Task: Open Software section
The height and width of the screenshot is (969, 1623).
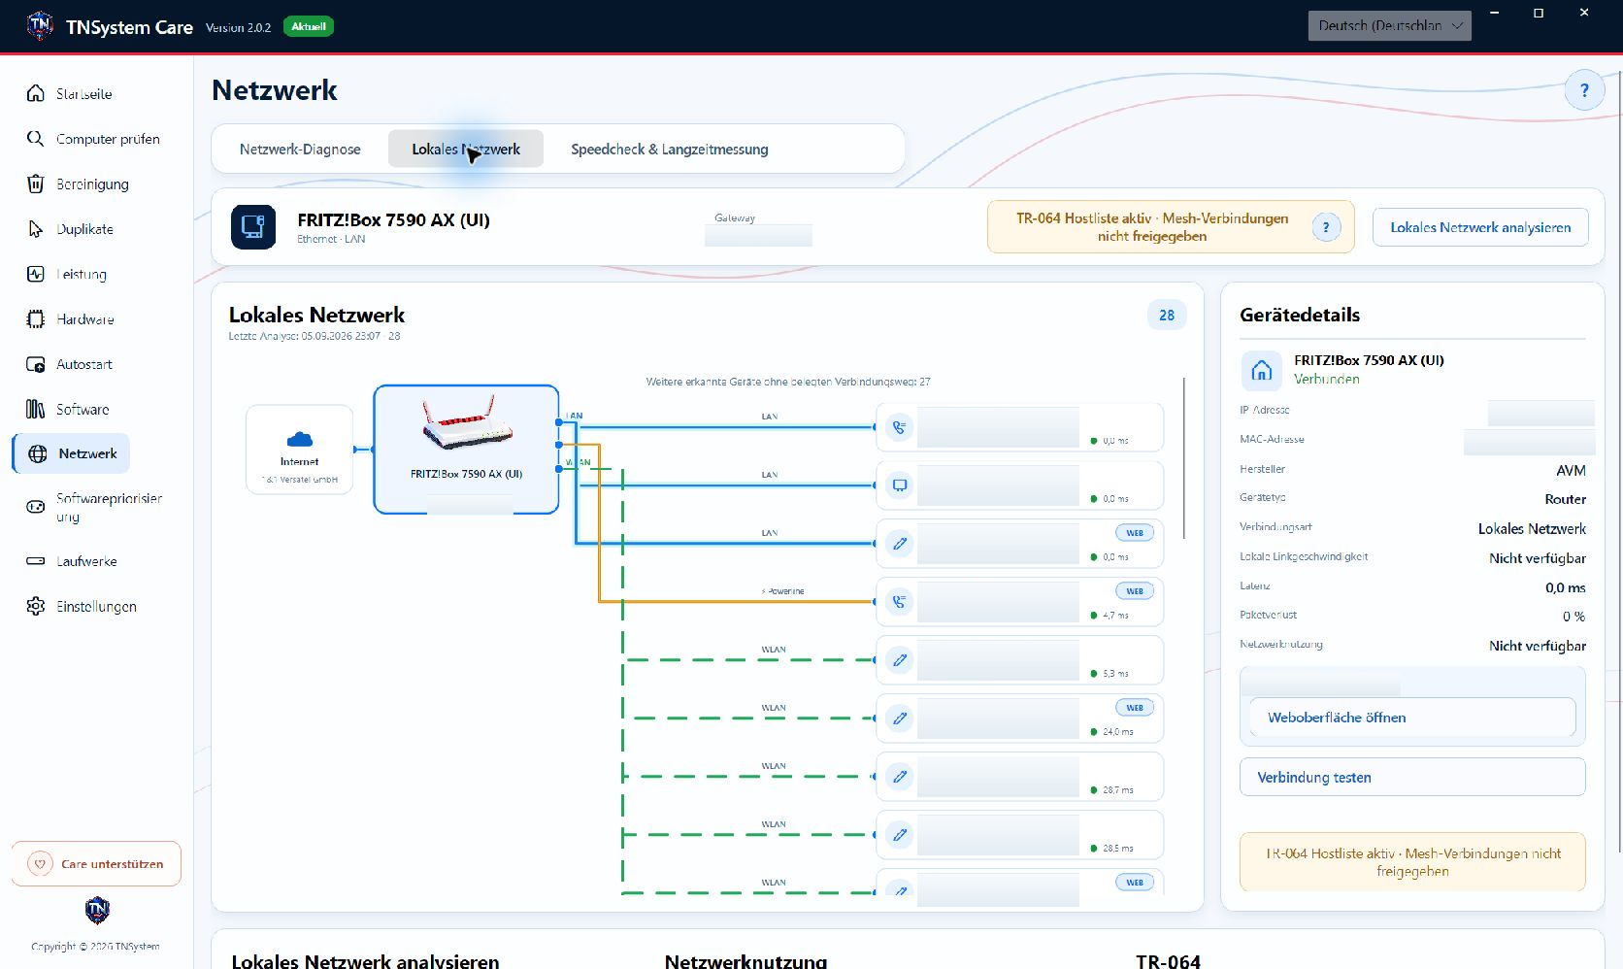Action: [68, 410]
